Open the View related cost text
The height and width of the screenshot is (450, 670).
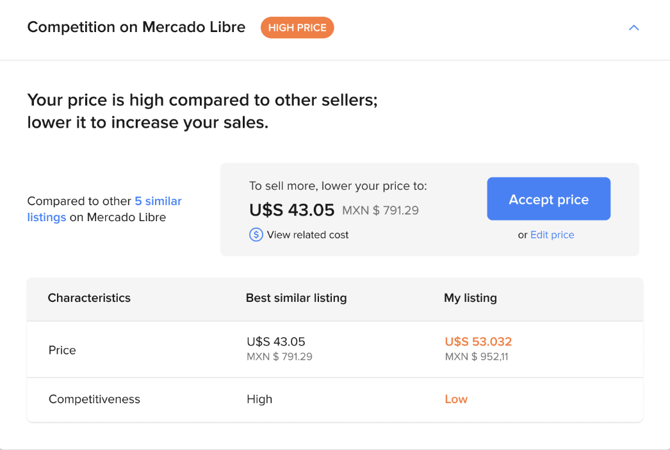307,235
